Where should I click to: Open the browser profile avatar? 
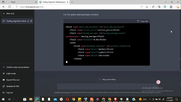click(171, 7)
